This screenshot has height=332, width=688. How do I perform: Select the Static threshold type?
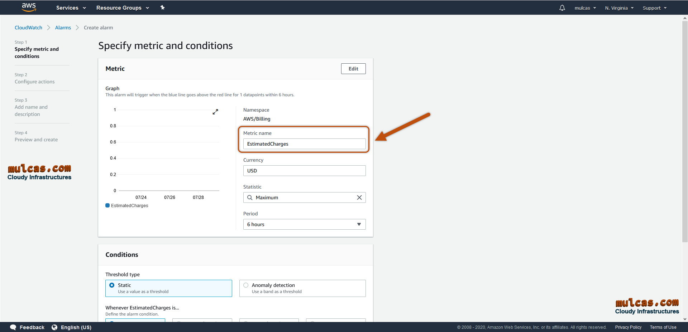pos(112,285)
